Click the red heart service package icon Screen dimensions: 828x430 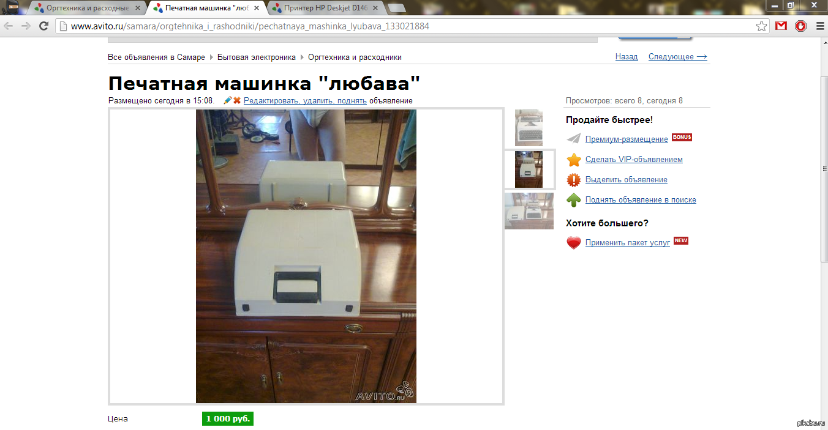573,243
